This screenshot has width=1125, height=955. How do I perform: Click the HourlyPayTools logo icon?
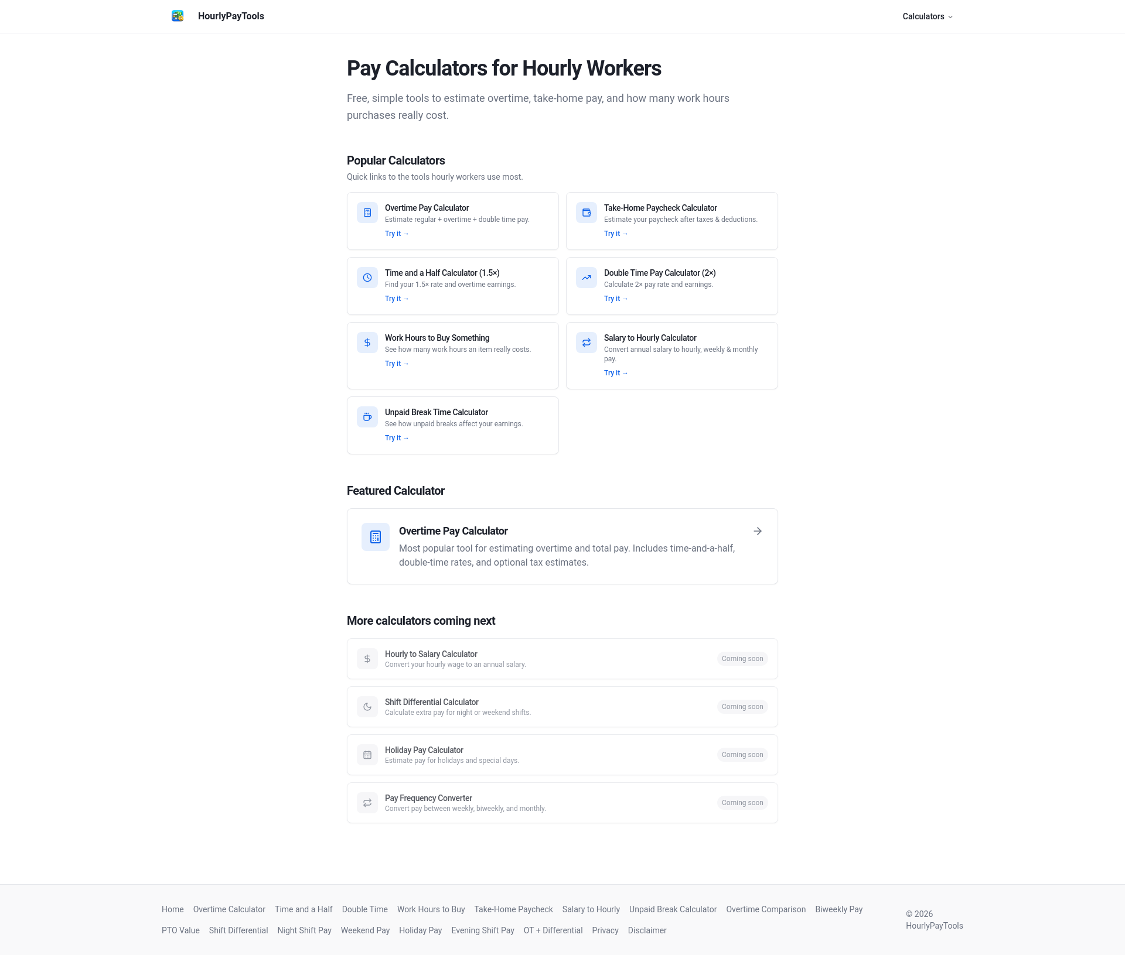click(178, 16)
